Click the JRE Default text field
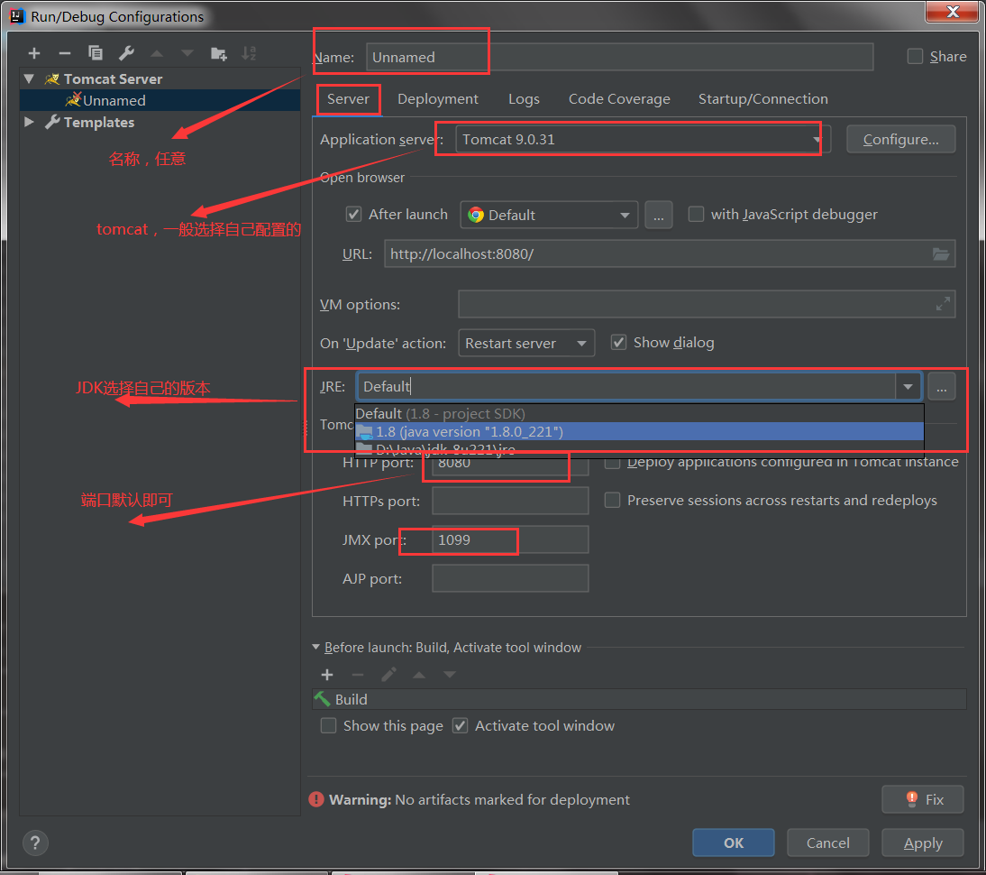This screenshot has width=986, height=875. pos(626,386)
